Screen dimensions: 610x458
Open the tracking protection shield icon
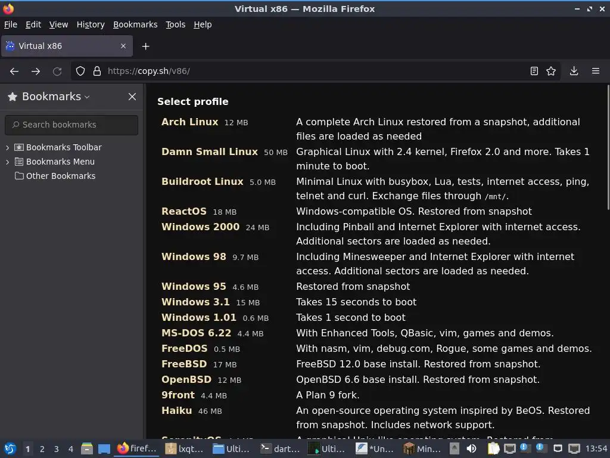point(80,72)
